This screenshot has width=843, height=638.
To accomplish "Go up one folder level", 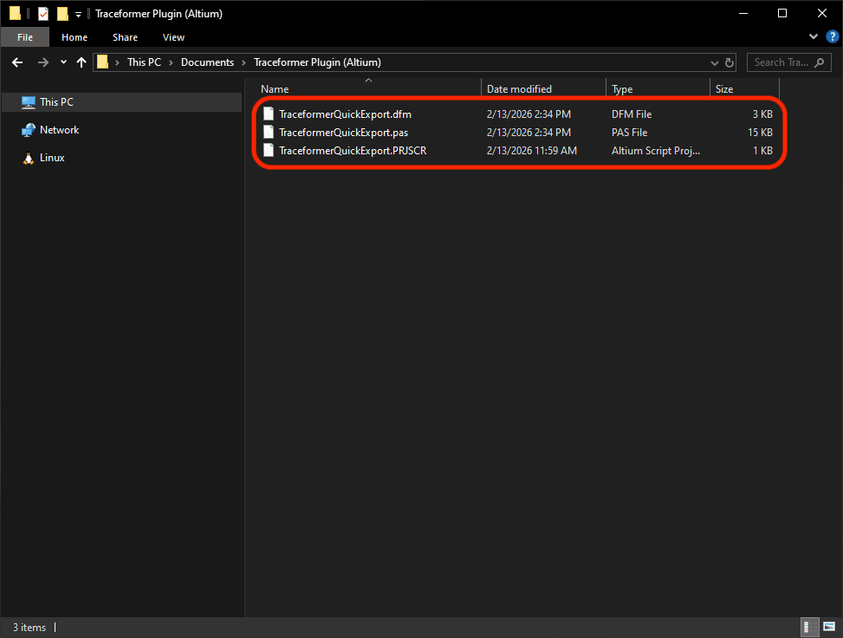I will (x=81, y=62).
